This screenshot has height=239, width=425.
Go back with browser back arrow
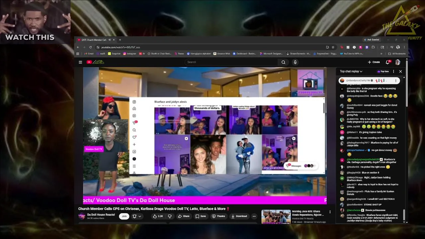tap(78, 47)
